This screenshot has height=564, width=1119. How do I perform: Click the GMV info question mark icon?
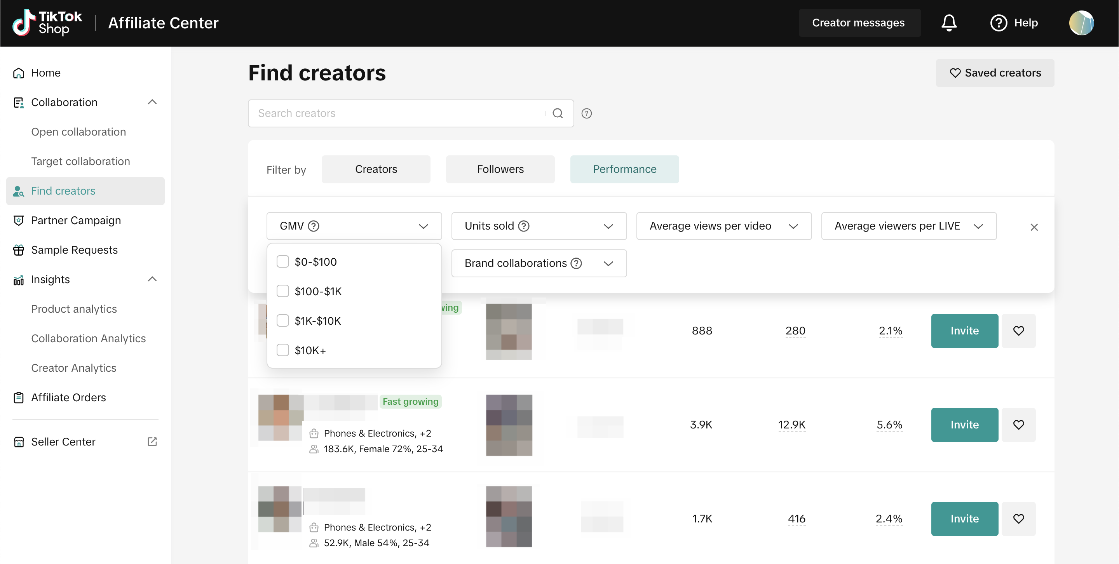coord(313,226)
